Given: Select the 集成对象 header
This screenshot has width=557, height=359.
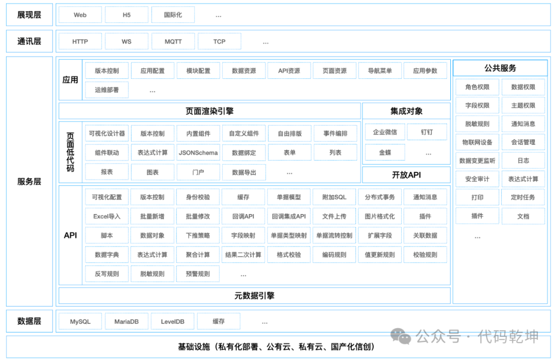Looking at the screenshot, I should point(406,111).
